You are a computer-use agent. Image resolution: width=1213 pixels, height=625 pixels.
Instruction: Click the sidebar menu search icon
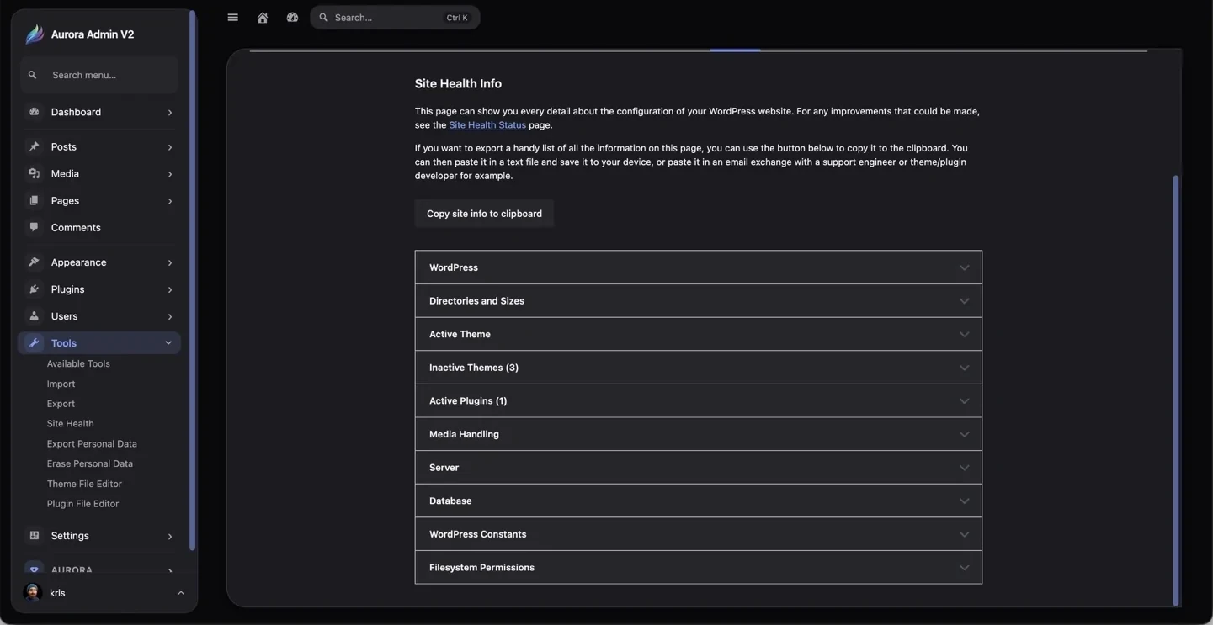pos(33,75)
